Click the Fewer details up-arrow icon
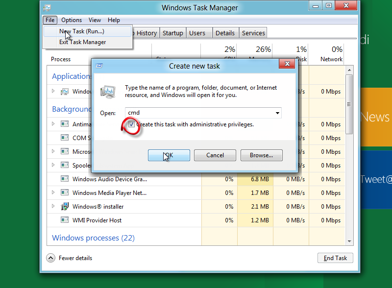The width and height of the screenshot is (392, 288). coord(50,258)
